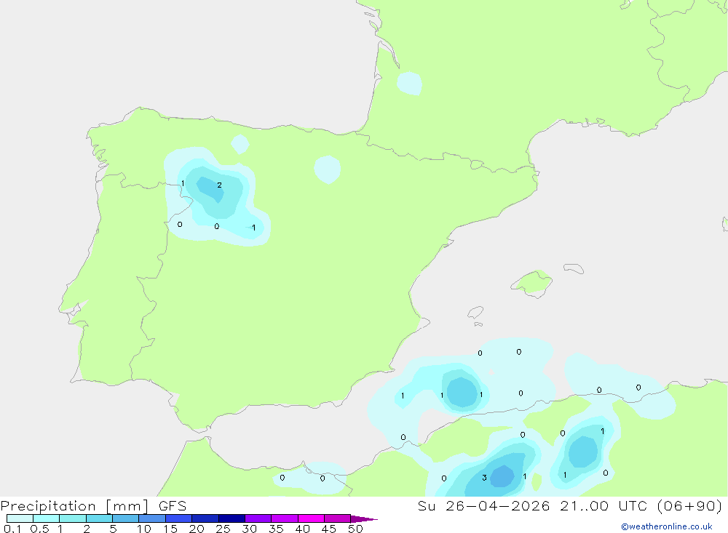Image resolution: width=728 pixels, height=533 pixels.
Task: Click the '2' precipitation value over northwest Spain
Action: click(x=220, y=185)
